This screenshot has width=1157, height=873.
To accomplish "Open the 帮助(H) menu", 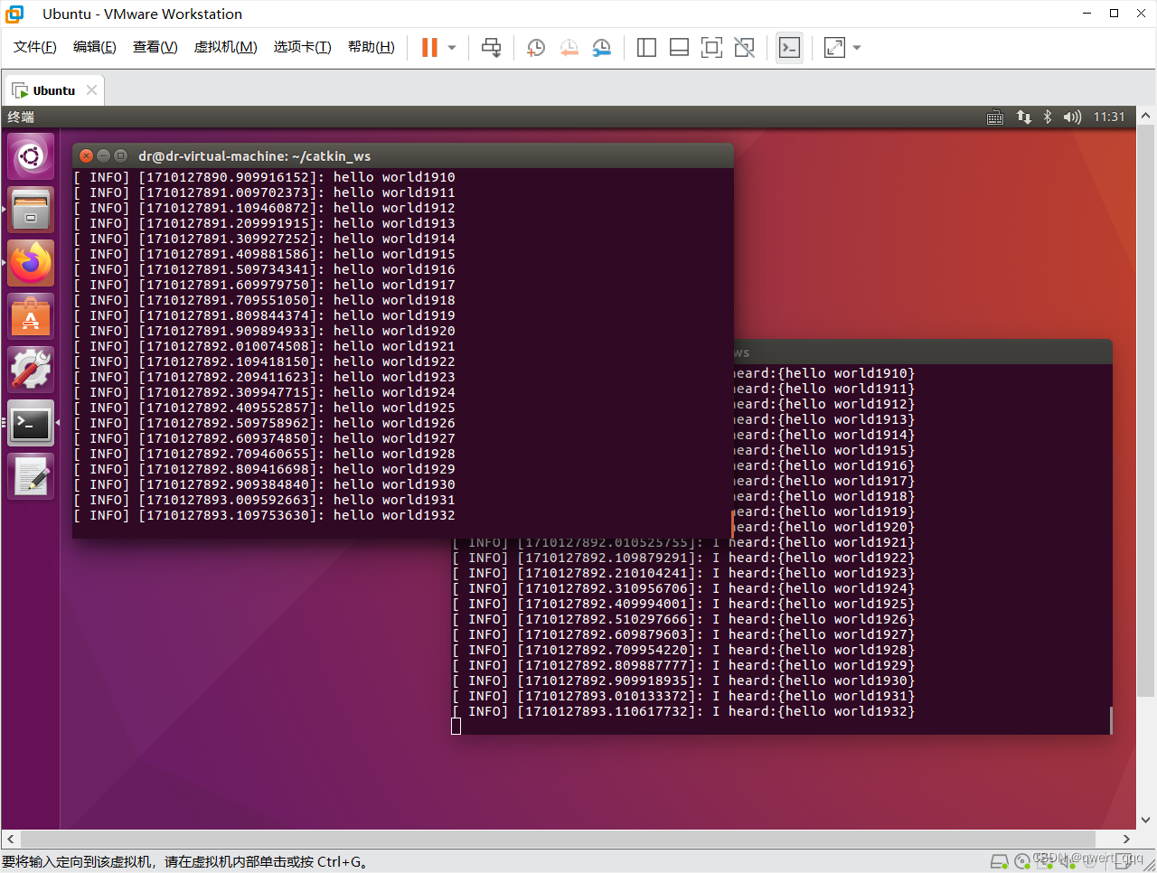I will pos(371,47).
